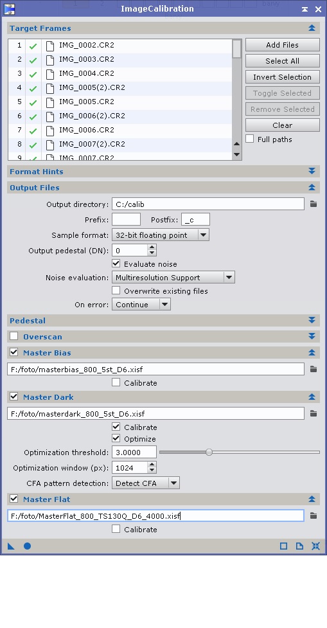Click the Add Files button

tap(282, 45)
